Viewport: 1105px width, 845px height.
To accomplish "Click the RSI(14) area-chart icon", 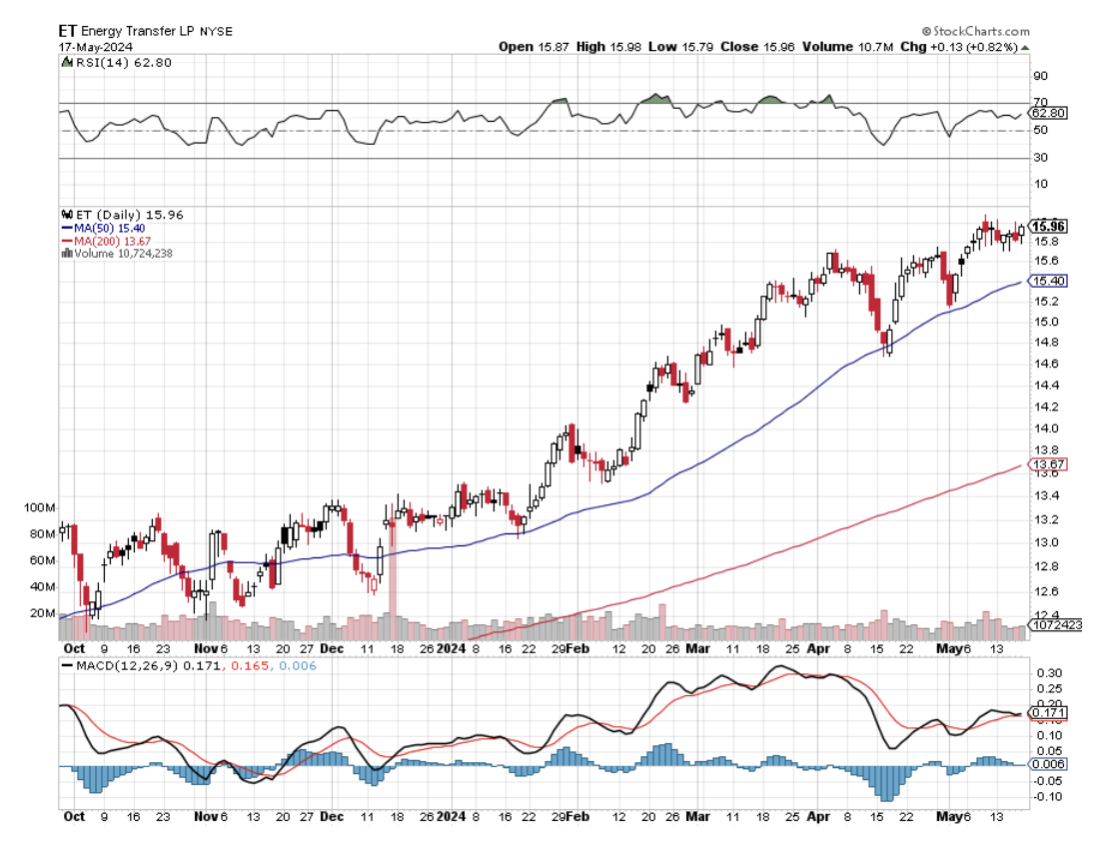I will click(x=64, y=62).
